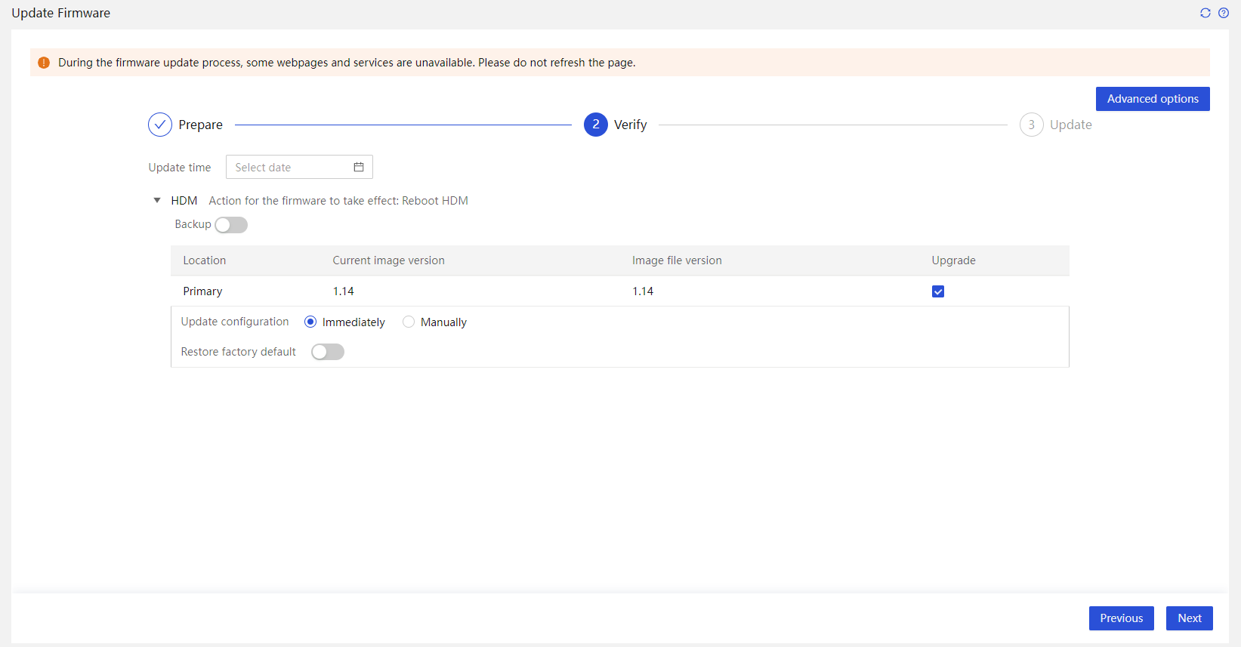Screen dimensions: 1241x647
Task: Click the Prepare step checkmark circle
Action: coord(160,125)
